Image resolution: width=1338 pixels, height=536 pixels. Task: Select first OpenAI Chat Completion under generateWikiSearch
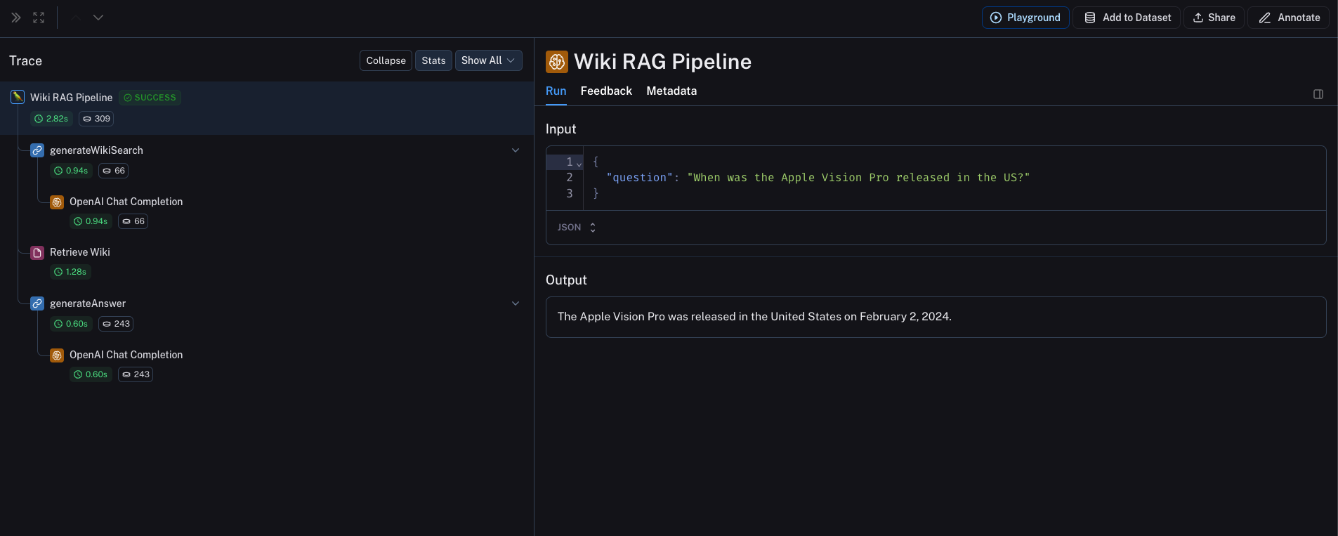click(x=126, y=202)
